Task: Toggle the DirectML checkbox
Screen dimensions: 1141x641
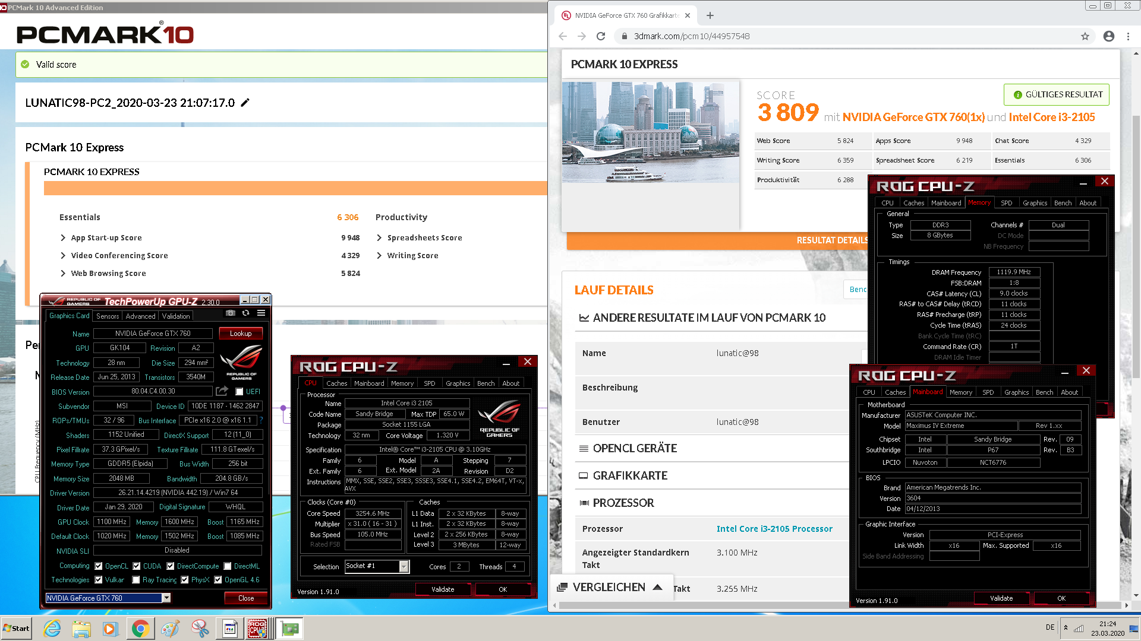Action: 228,566
